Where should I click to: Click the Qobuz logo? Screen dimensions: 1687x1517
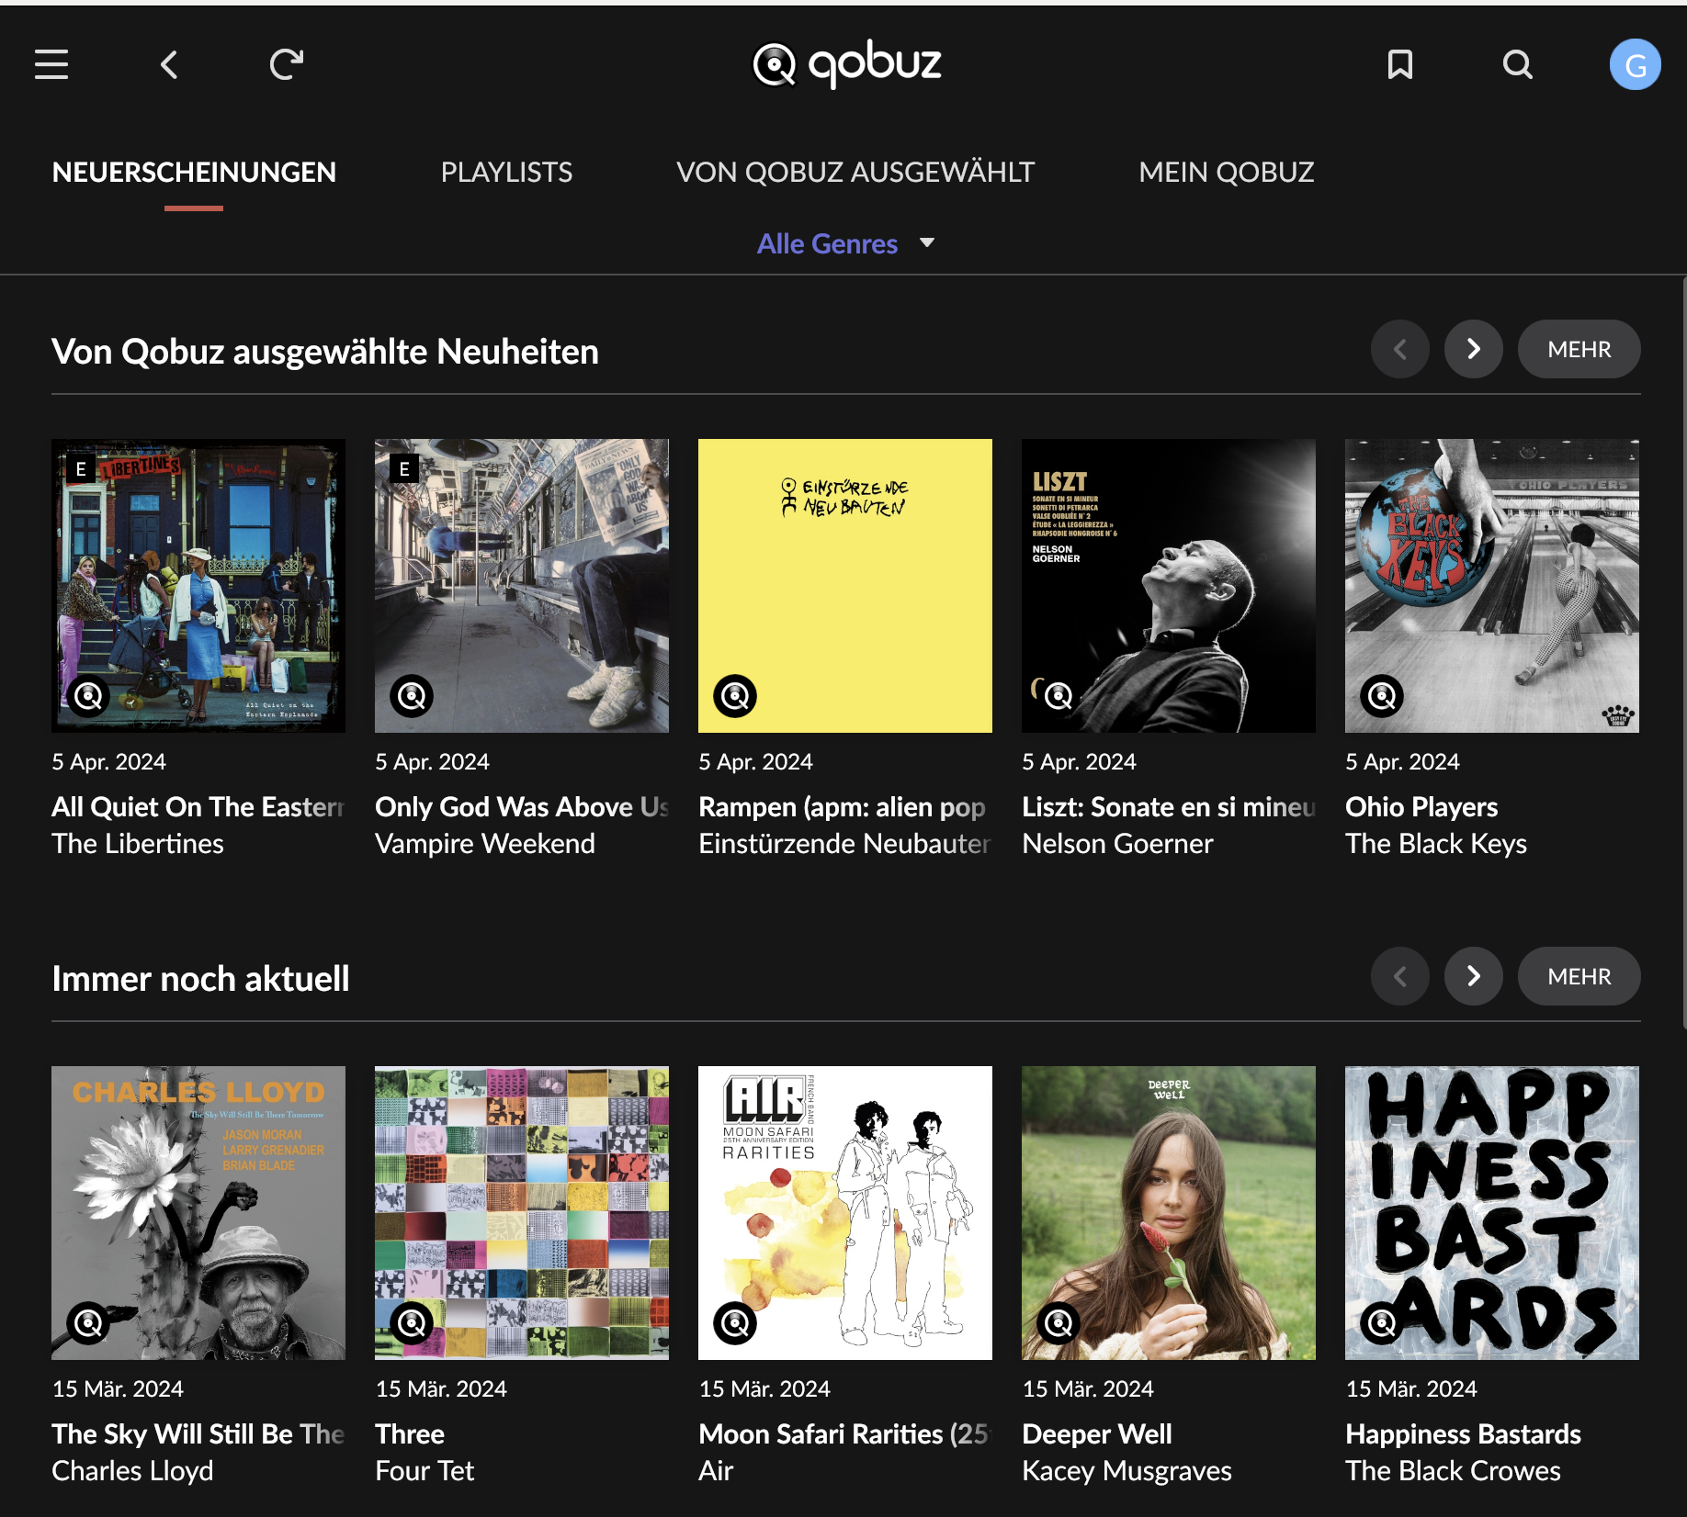click(846, 64)
